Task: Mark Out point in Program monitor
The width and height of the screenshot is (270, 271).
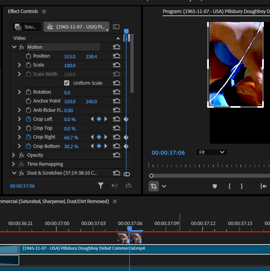Action: pyautogui.click(x=242, y=186)
